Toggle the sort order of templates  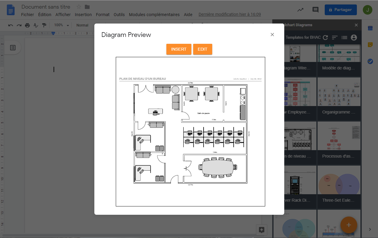[335, 38]
